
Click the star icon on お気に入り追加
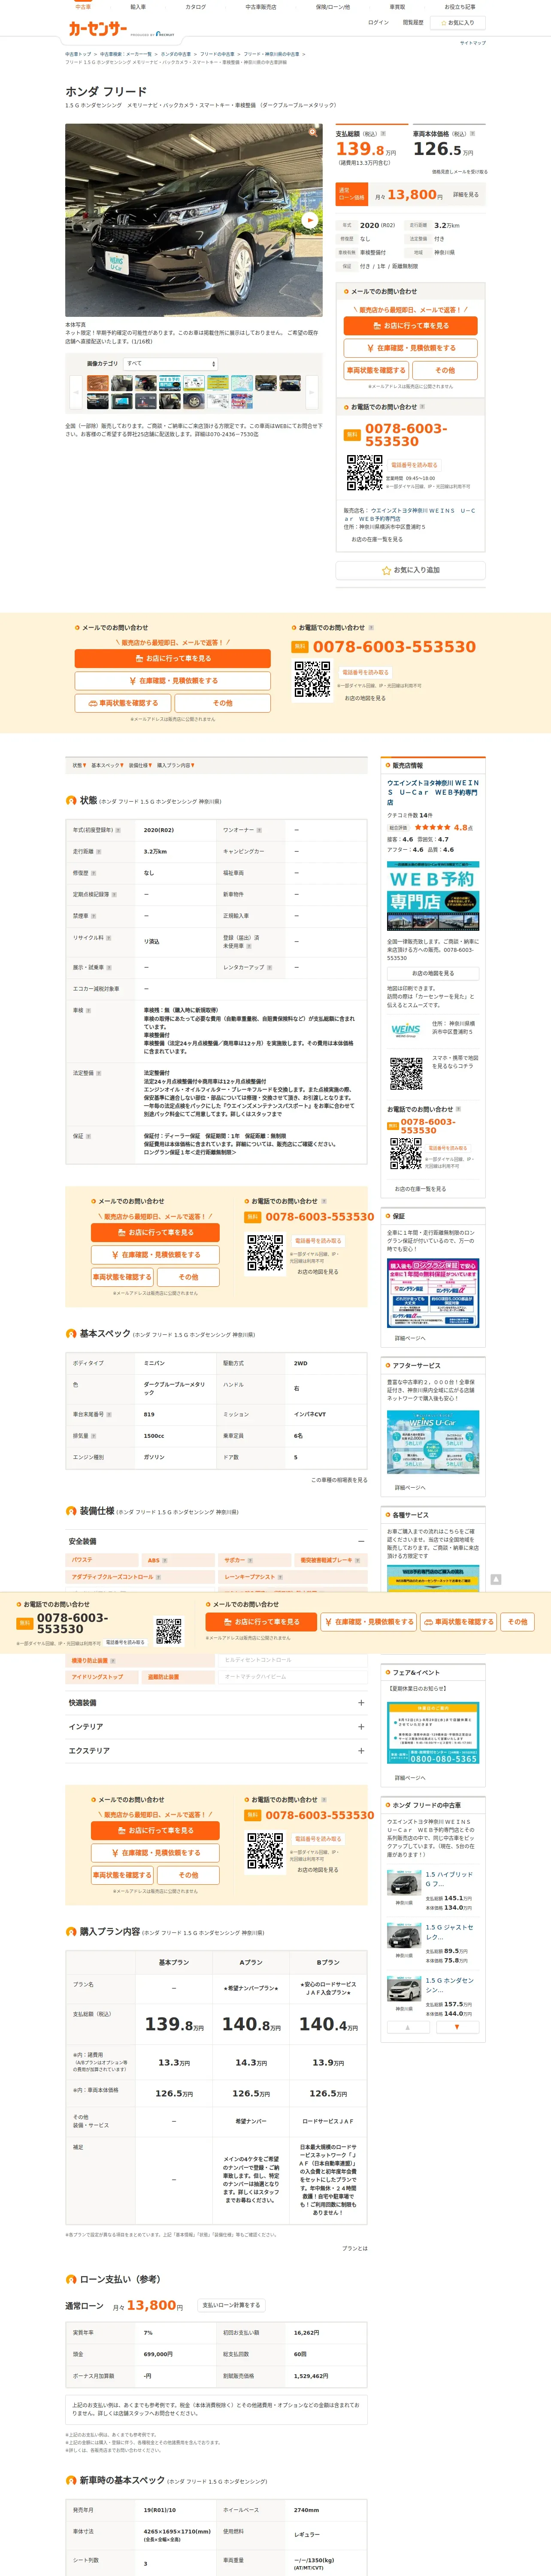(x=386, y=570)
